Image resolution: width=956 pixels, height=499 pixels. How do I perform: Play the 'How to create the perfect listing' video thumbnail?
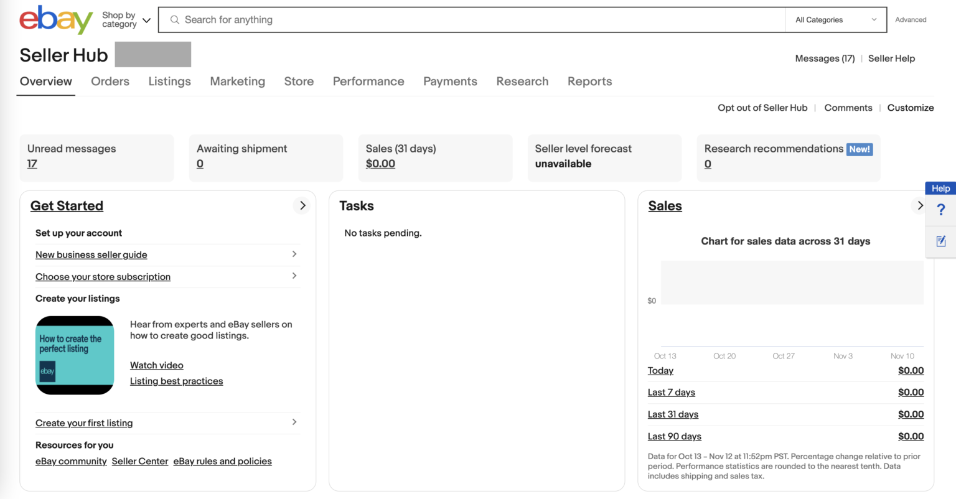(75, 355)
